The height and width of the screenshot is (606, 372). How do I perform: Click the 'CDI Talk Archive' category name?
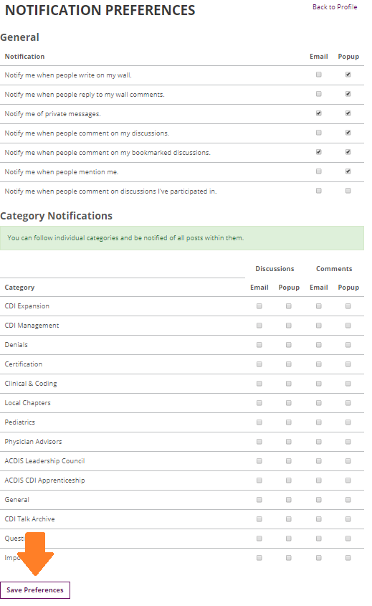pos(29,519)
